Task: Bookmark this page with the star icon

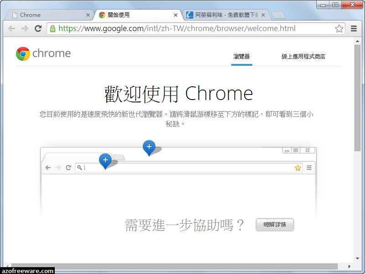Action: (x=339, y=28)
